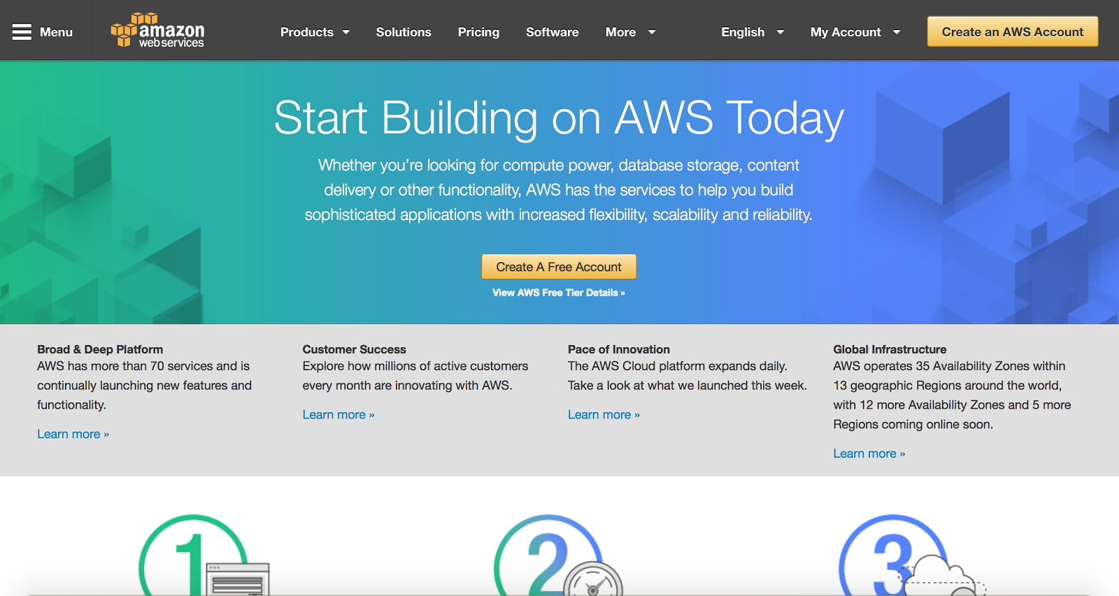Open the English language dropdown arrow
The height and width of the screenshot is (596, 1119).
781,32
